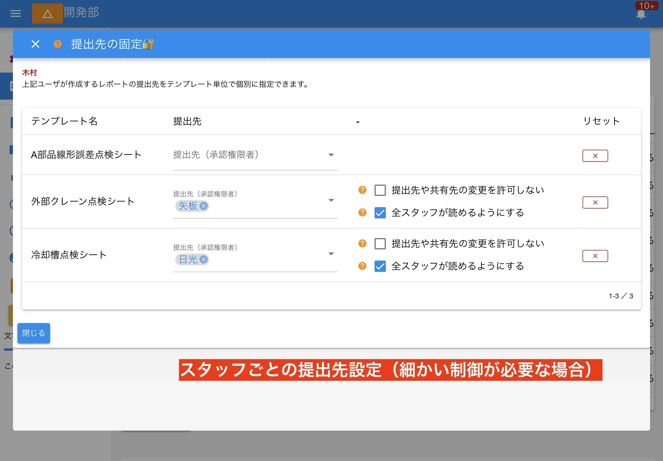The height and width of the screenshot is (461, 663).
Task: Click the reset × for 冷却槽点検シート
Action: (x=595, y=256)
